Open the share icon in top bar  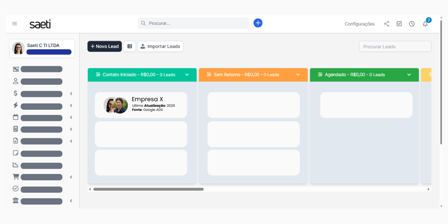[386, 24]
